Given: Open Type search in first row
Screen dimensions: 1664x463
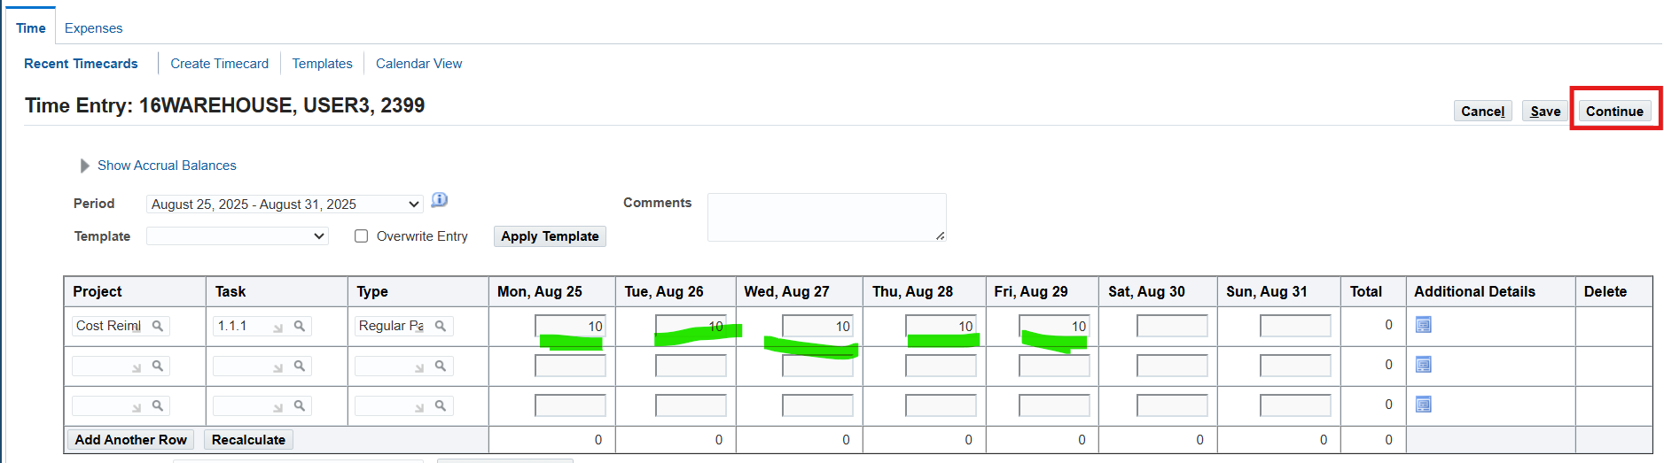Looking at the screenshot, I should pos(440,326).
